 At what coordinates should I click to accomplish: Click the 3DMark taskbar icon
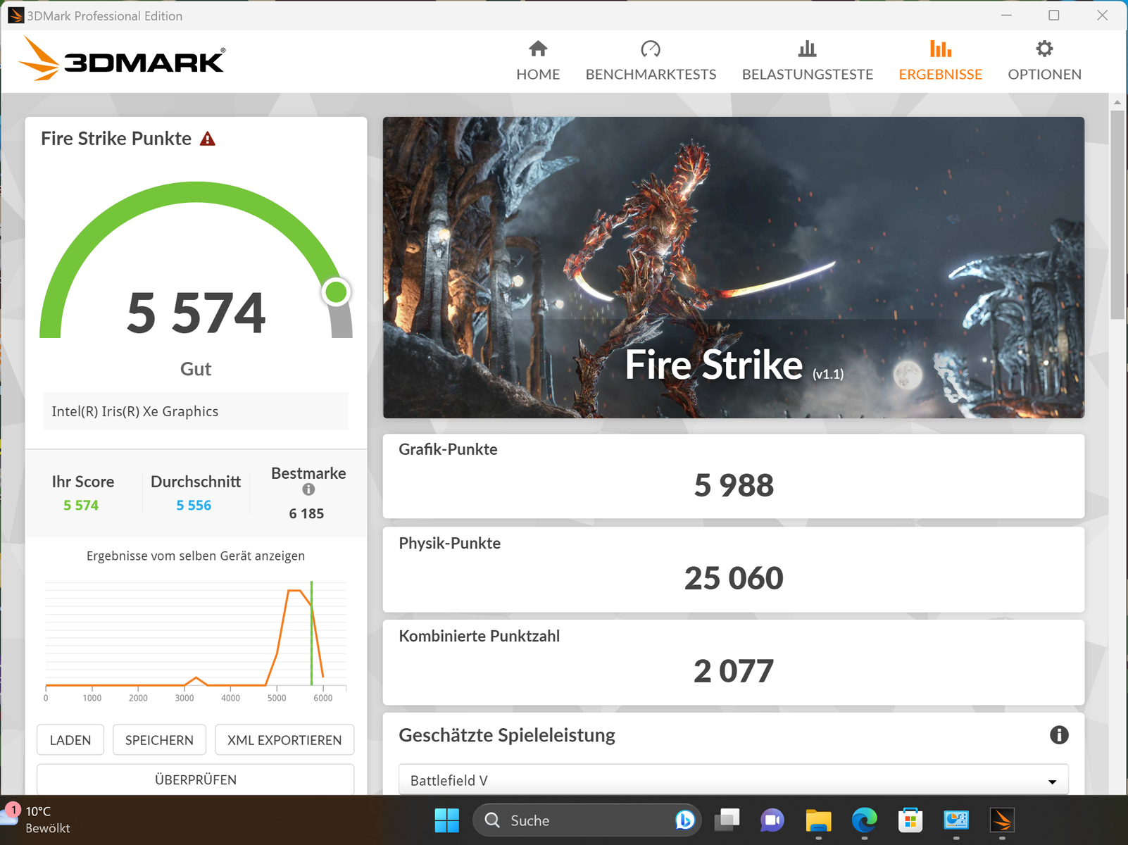(1002, 820)
